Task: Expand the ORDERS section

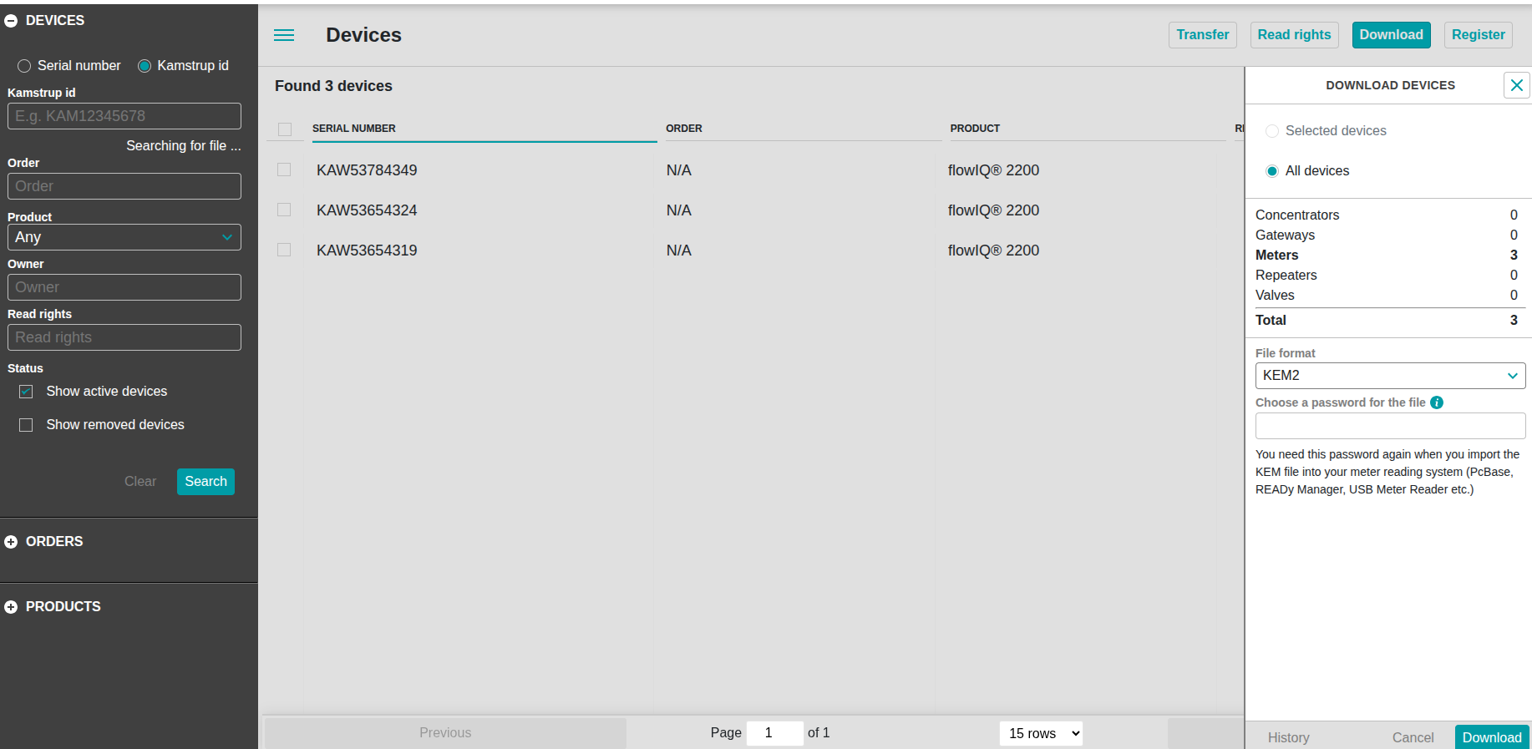Action: (x=11, y=542)
